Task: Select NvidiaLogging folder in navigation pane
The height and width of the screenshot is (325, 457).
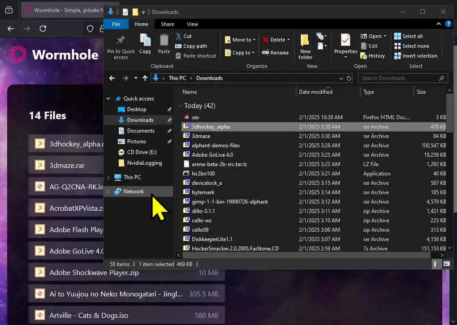Action: tap(144, 163)
